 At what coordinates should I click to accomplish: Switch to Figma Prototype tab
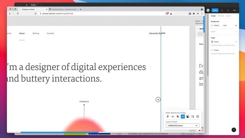pos(220,16)
